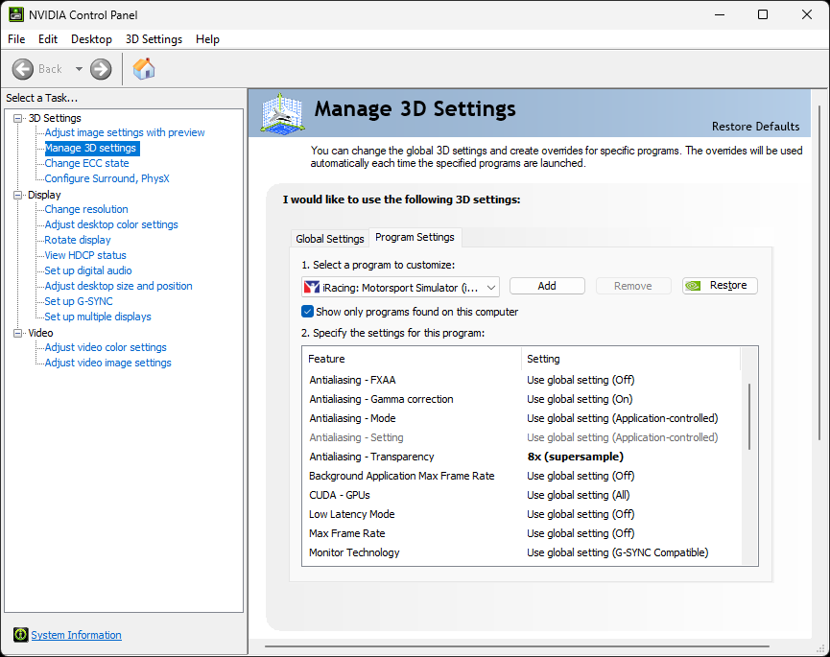Open 'Set up digital audio'
Viewport: 830px width, 657px height.
[88, 270]
